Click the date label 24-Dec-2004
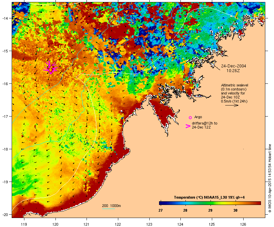The height and width of the screenshot is (227, 274). coord(234,66)
